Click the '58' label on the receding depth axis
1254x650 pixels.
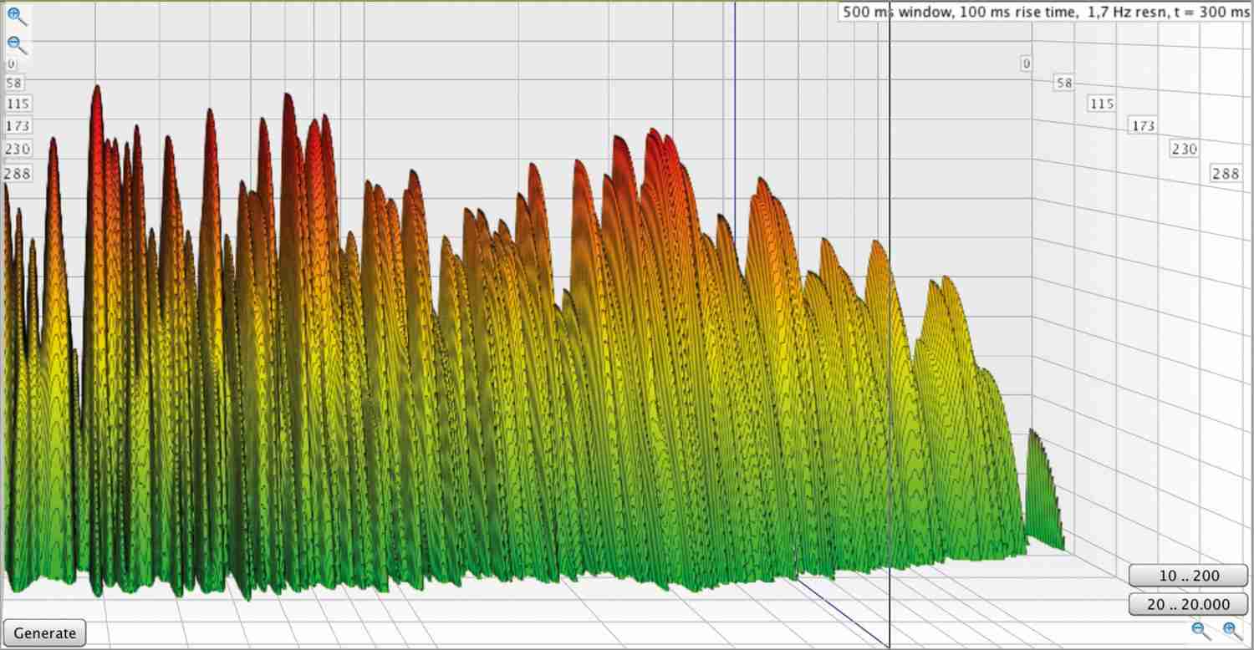1063,83
